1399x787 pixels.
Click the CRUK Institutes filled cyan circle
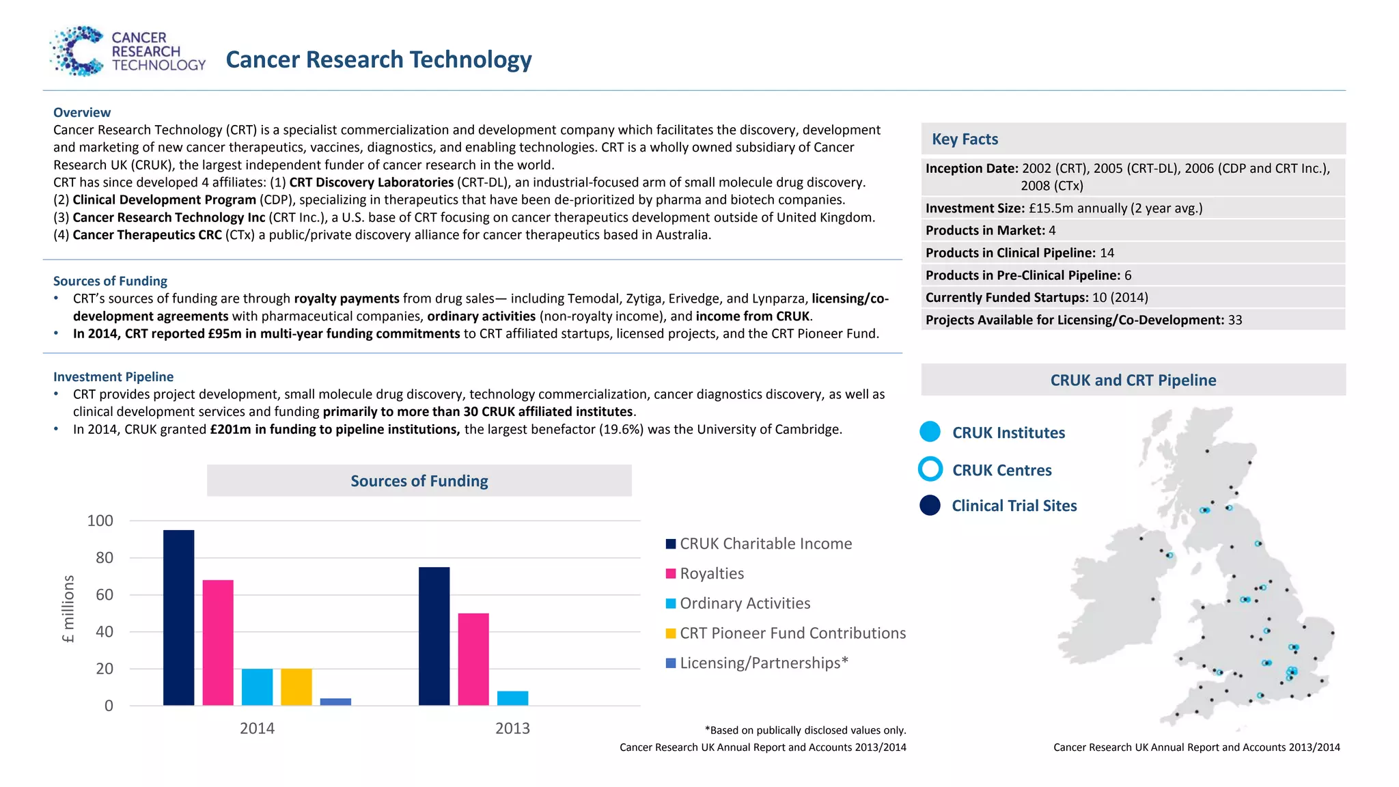tap(930, 432)
